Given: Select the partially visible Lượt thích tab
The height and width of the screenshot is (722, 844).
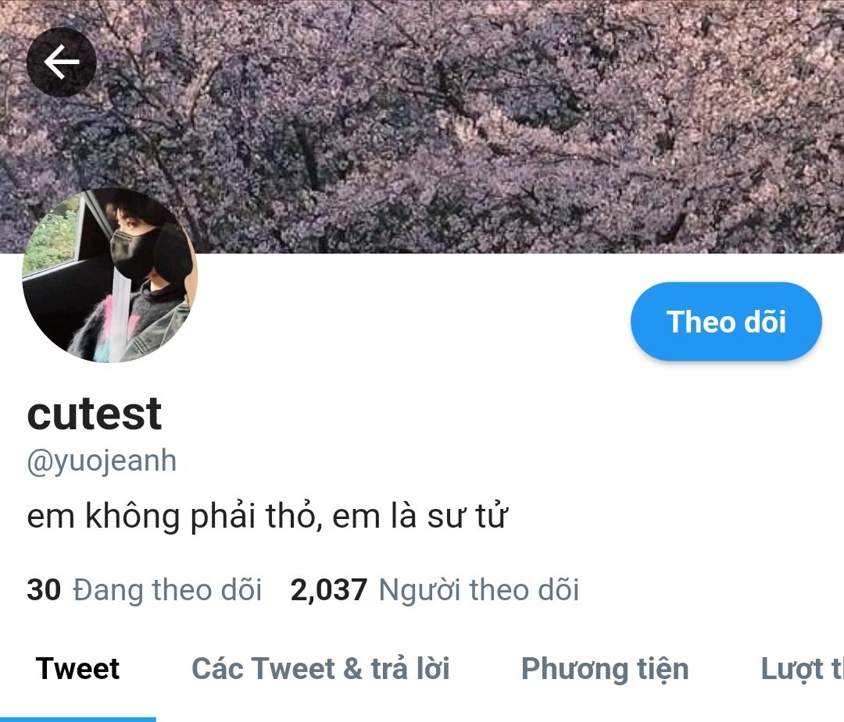Looking at the screenshot, I should pyautogui.click(x=802, y=670).
